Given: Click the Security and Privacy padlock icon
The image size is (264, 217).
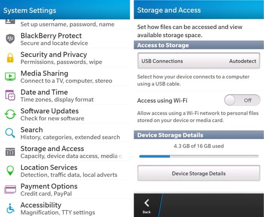Looking at the screenshot, I should (x=10, y=58).
